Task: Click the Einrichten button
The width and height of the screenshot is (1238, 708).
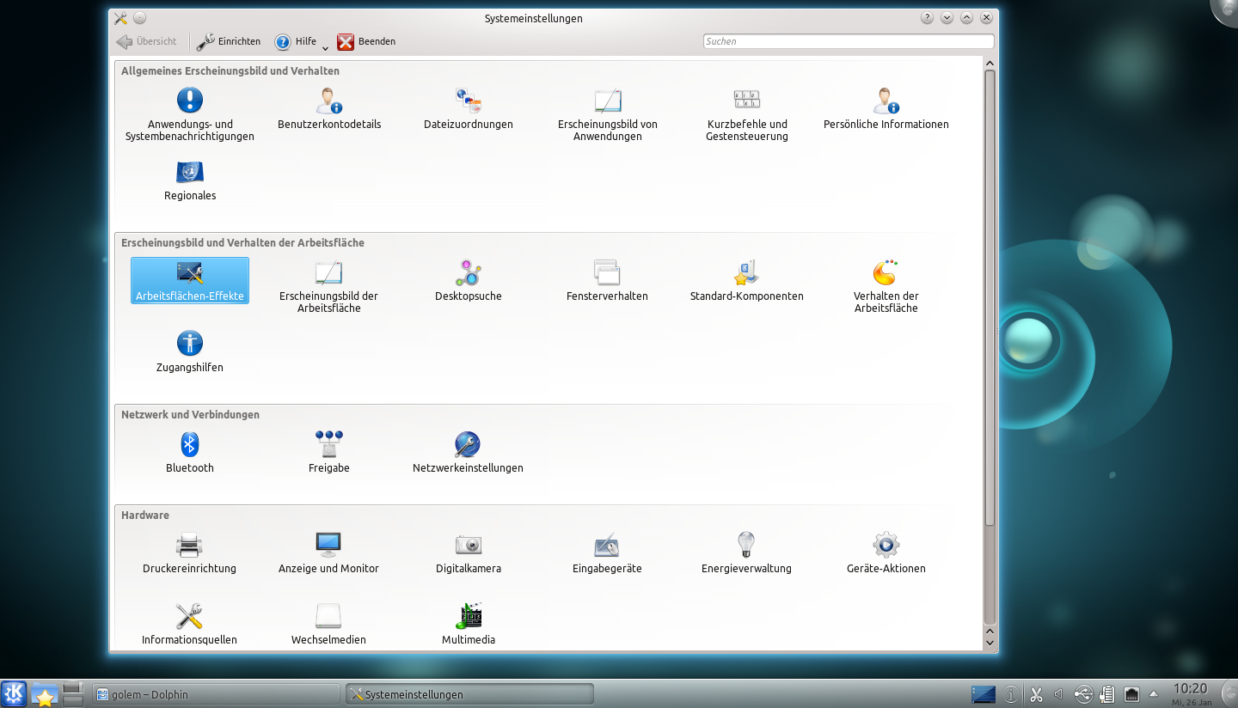Action: 228,41
